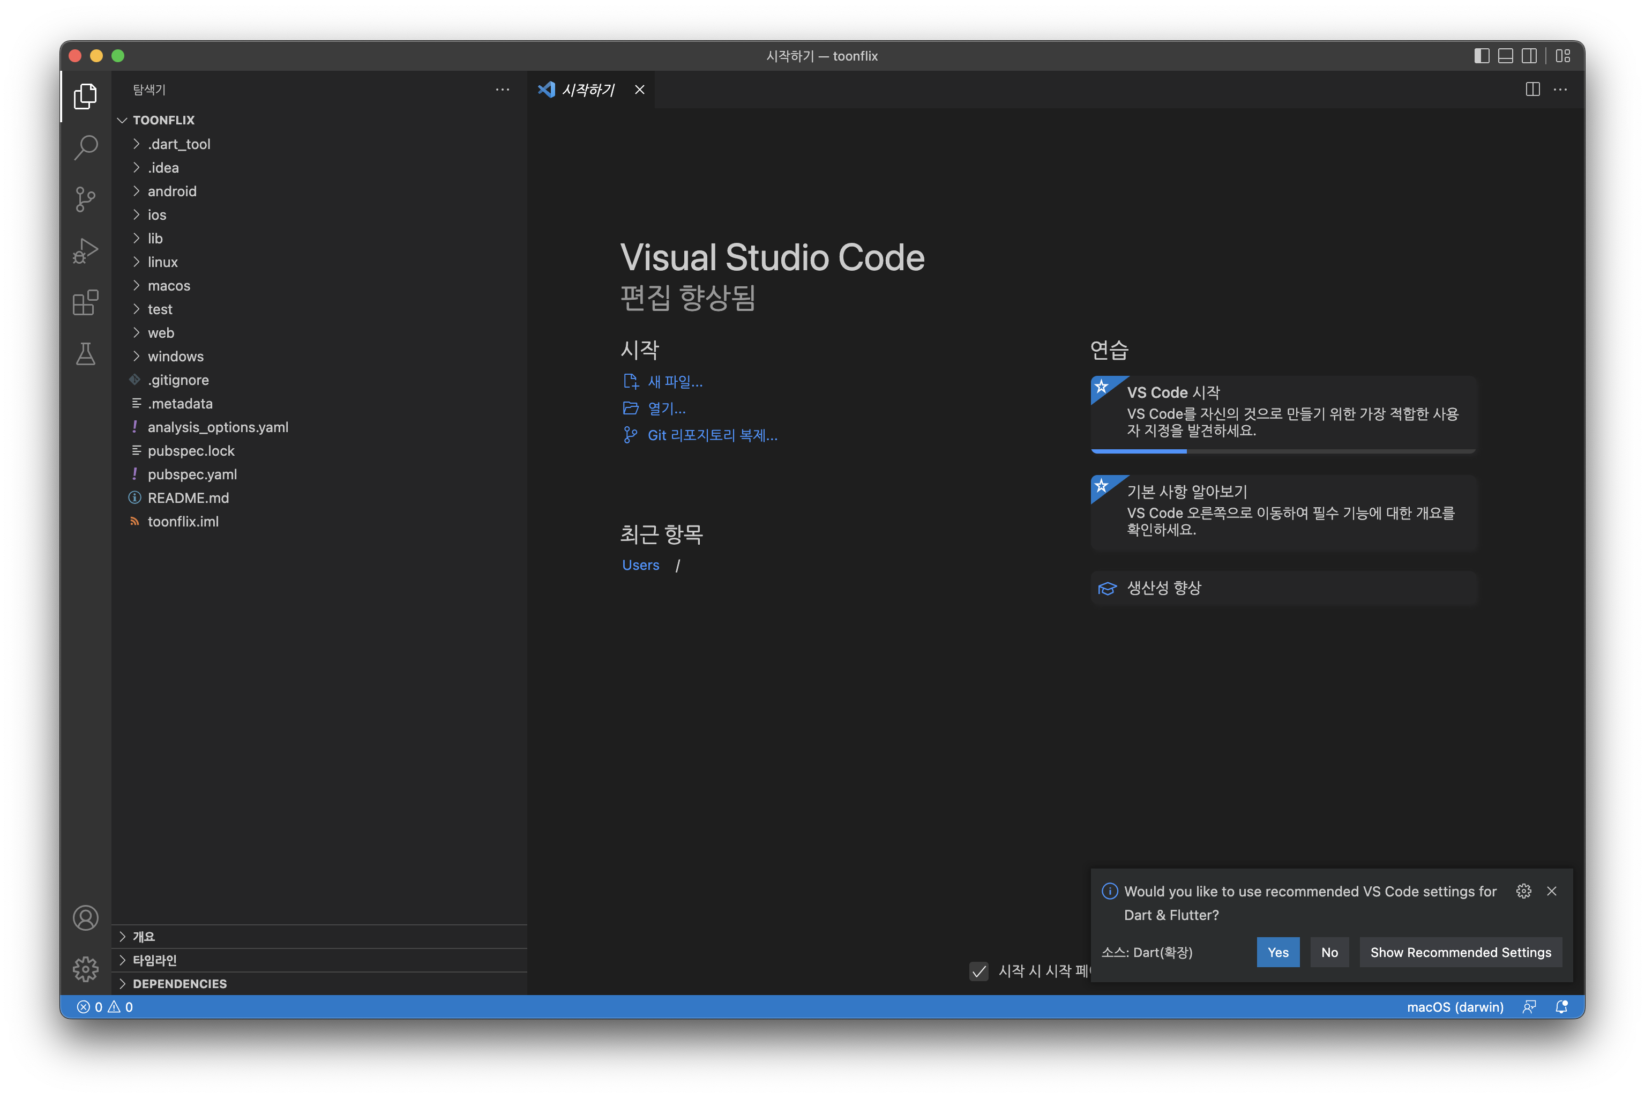1645x1098 pixels.
Task: Open notification settings gear icon
Action: coord(1524,891)
